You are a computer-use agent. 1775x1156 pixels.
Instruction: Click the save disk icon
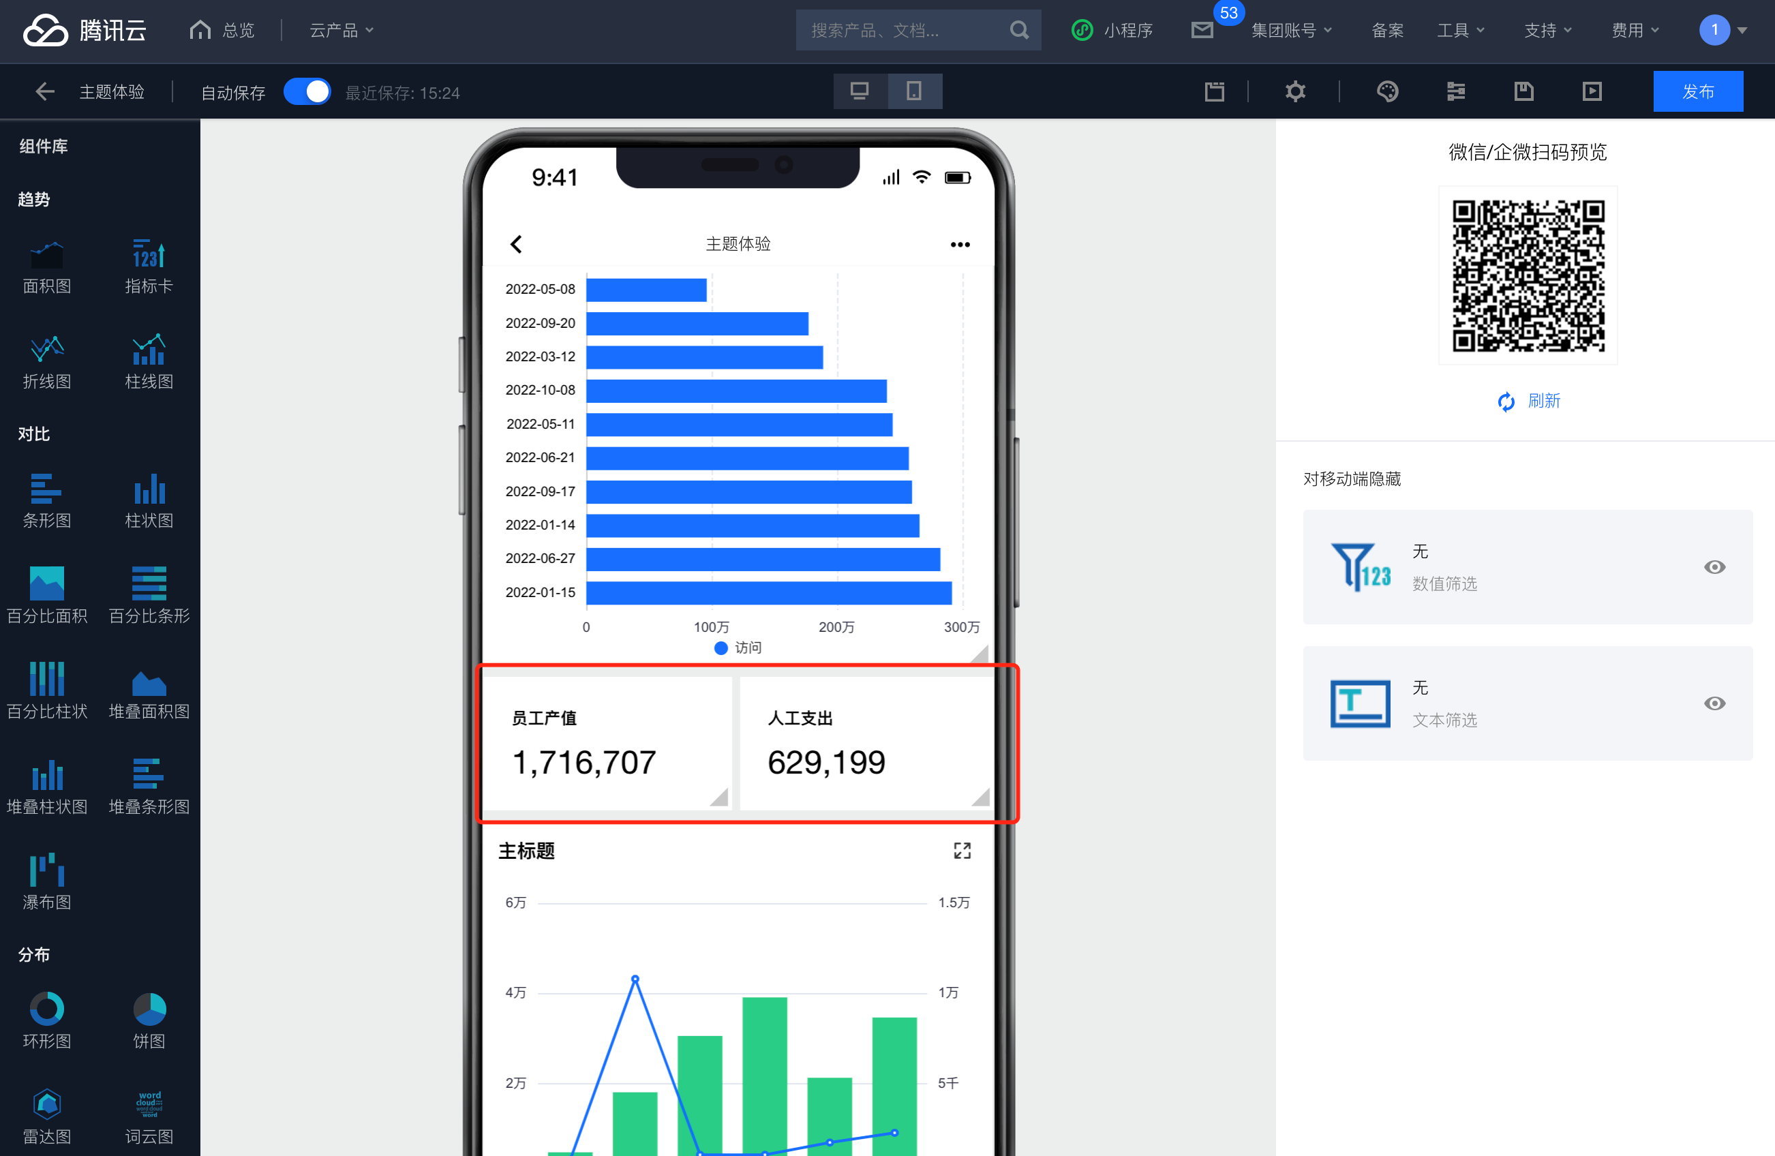click(1523, 92)
